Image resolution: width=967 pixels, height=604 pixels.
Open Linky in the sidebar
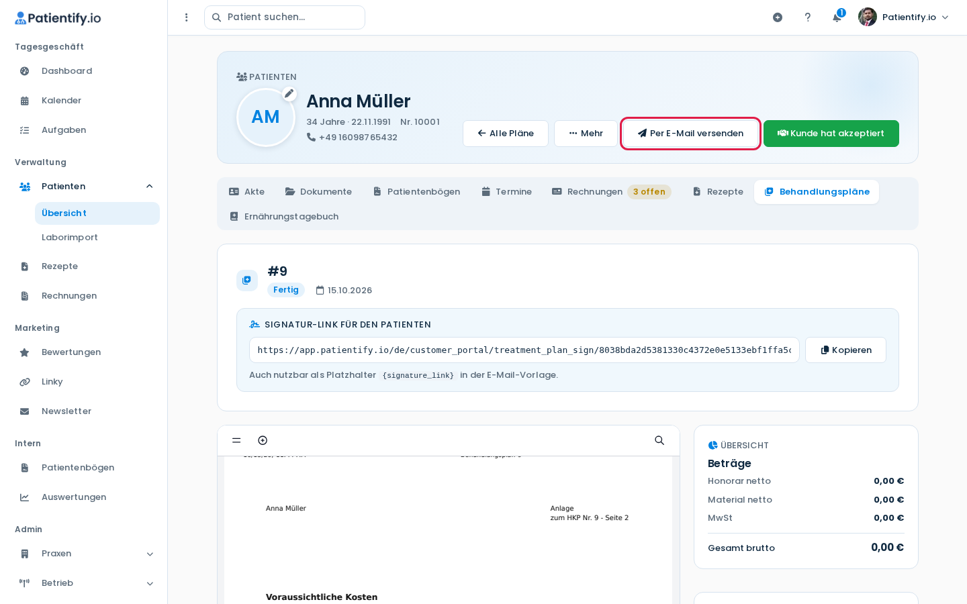84,382
